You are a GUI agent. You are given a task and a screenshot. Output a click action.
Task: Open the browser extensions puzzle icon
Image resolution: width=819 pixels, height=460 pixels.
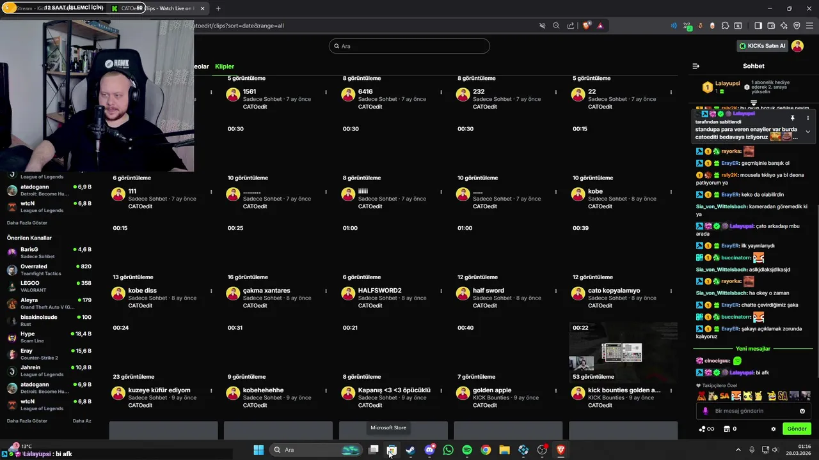725,26
